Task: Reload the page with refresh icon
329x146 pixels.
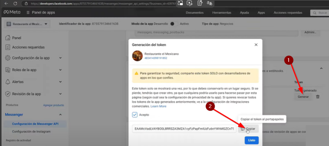Action: (15, 3)
